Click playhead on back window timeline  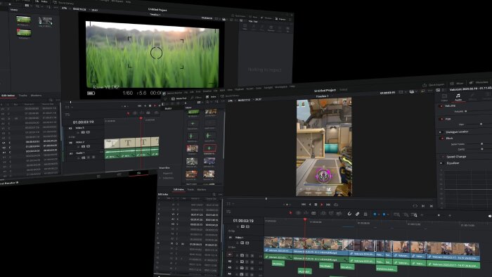point(141,119)
